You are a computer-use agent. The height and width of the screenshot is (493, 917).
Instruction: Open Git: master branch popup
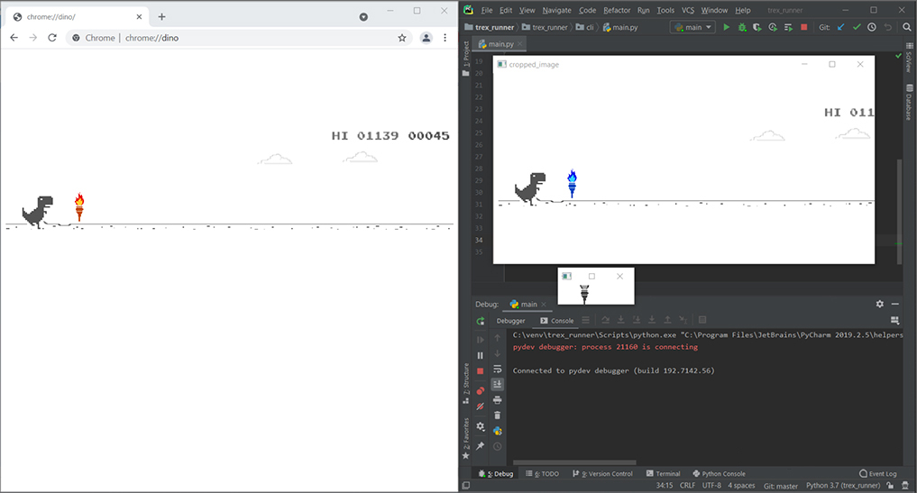coord(781,486)
